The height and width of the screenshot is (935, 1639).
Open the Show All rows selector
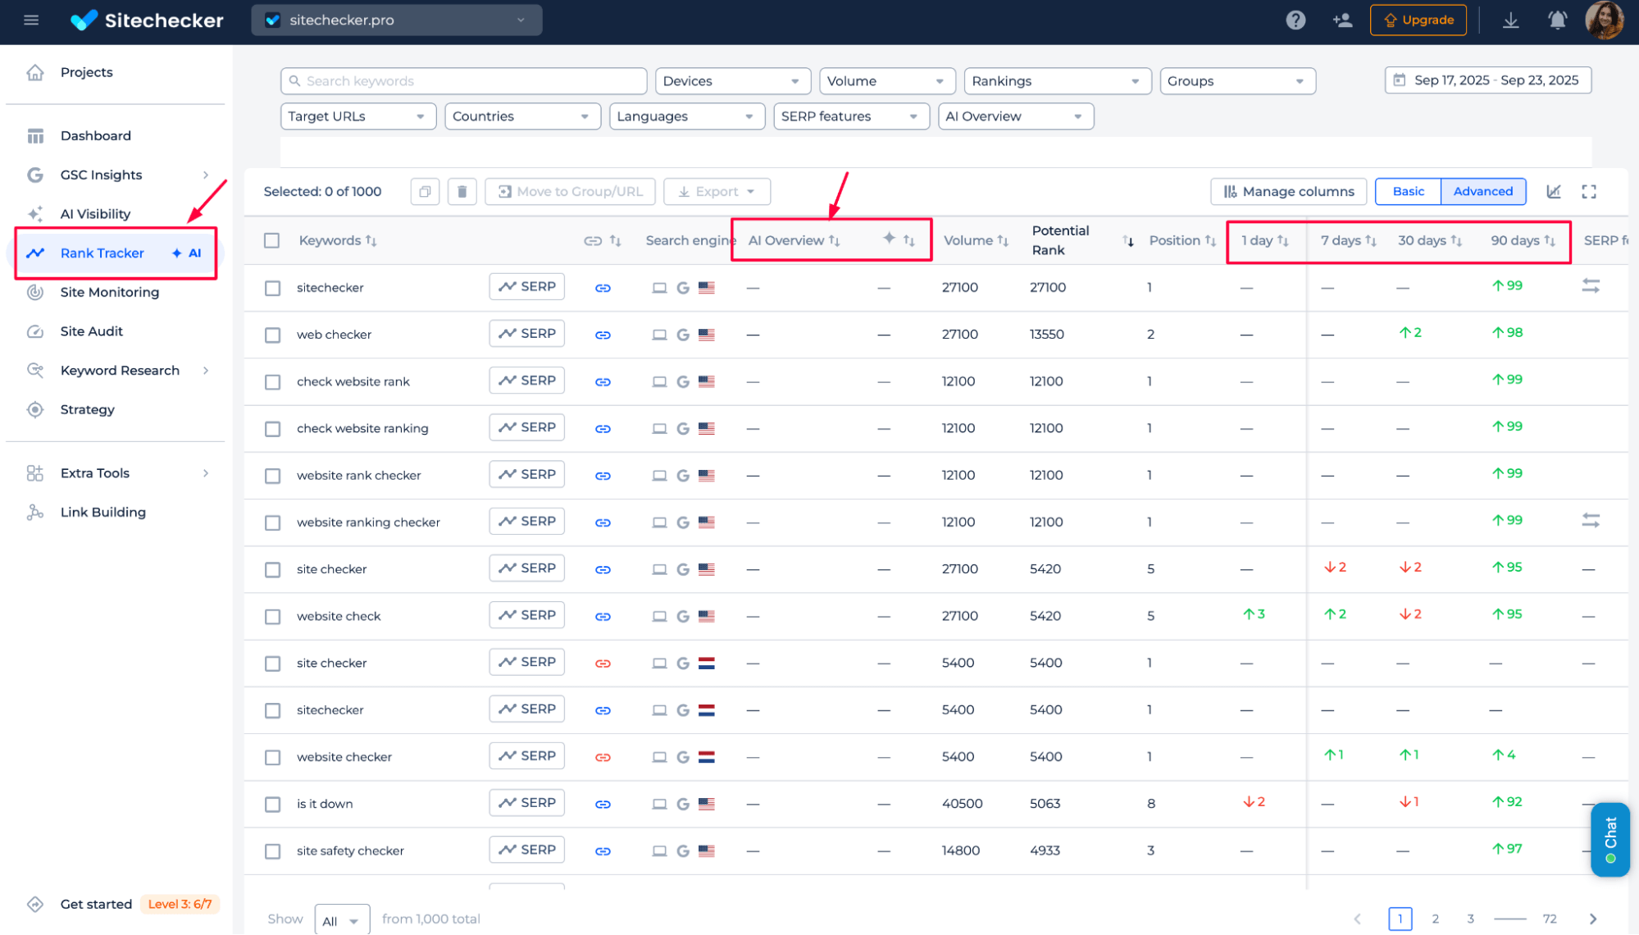click(342, 921)
